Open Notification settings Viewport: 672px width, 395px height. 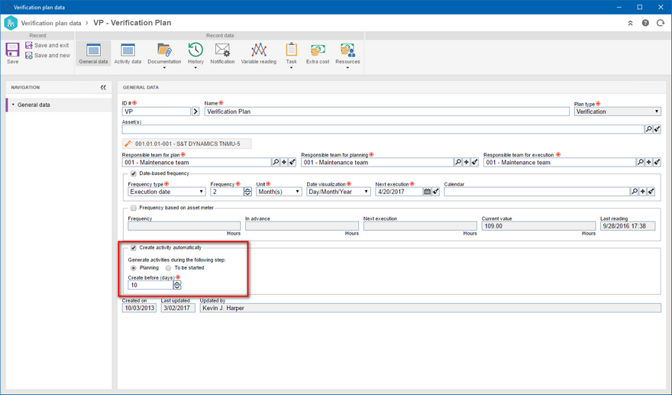(222, 53)
